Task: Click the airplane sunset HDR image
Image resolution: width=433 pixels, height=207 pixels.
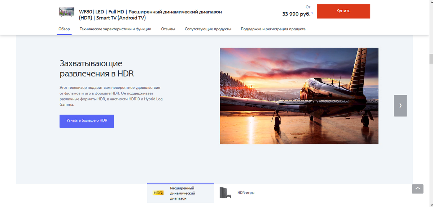Action: (x=299, y=96)
